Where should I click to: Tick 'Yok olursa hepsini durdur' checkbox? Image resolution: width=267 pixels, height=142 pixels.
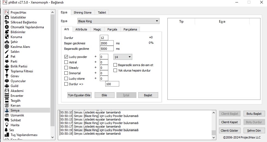point(115,70)
